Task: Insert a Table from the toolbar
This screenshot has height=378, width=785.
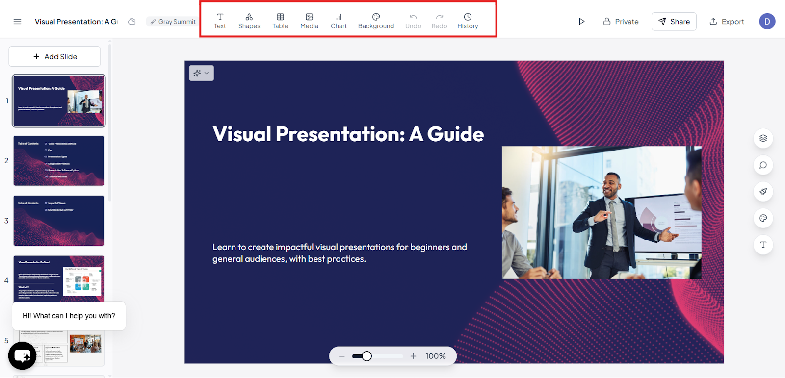Action: 280,21
